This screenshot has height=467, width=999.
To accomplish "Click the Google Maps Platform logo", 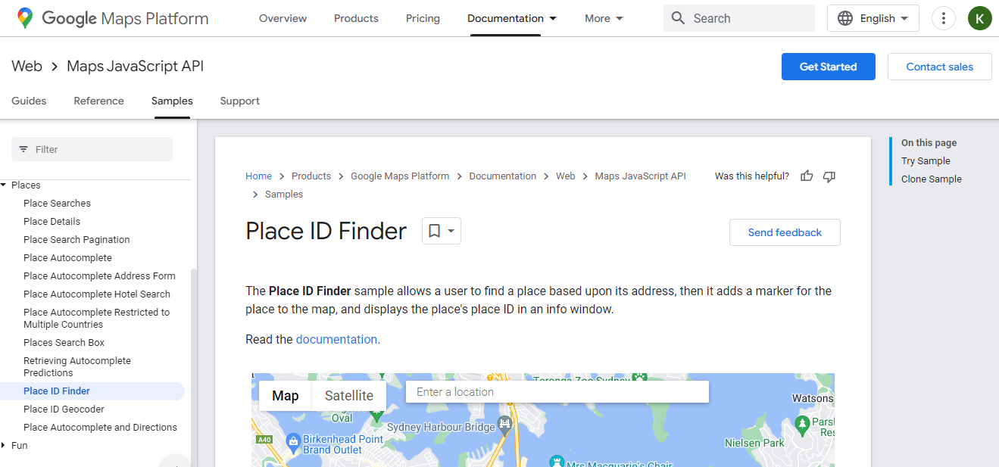I will tap(112, 18).
